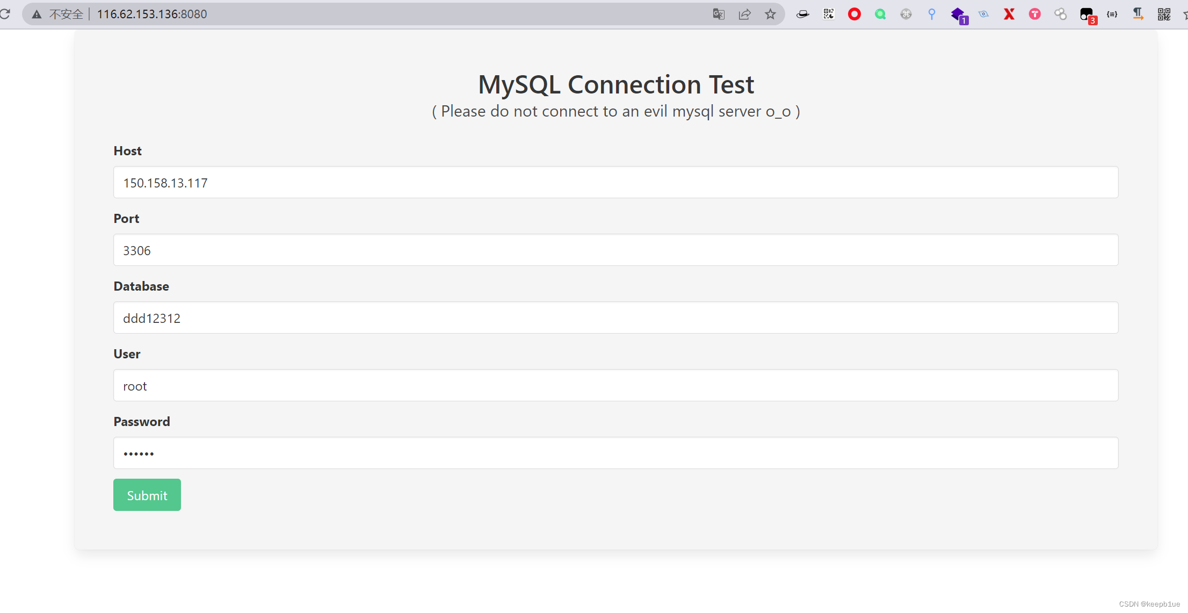The width and height of the screenshot is (1188, 613).
Task: Click the red circle extension icon
Action: 854,15
